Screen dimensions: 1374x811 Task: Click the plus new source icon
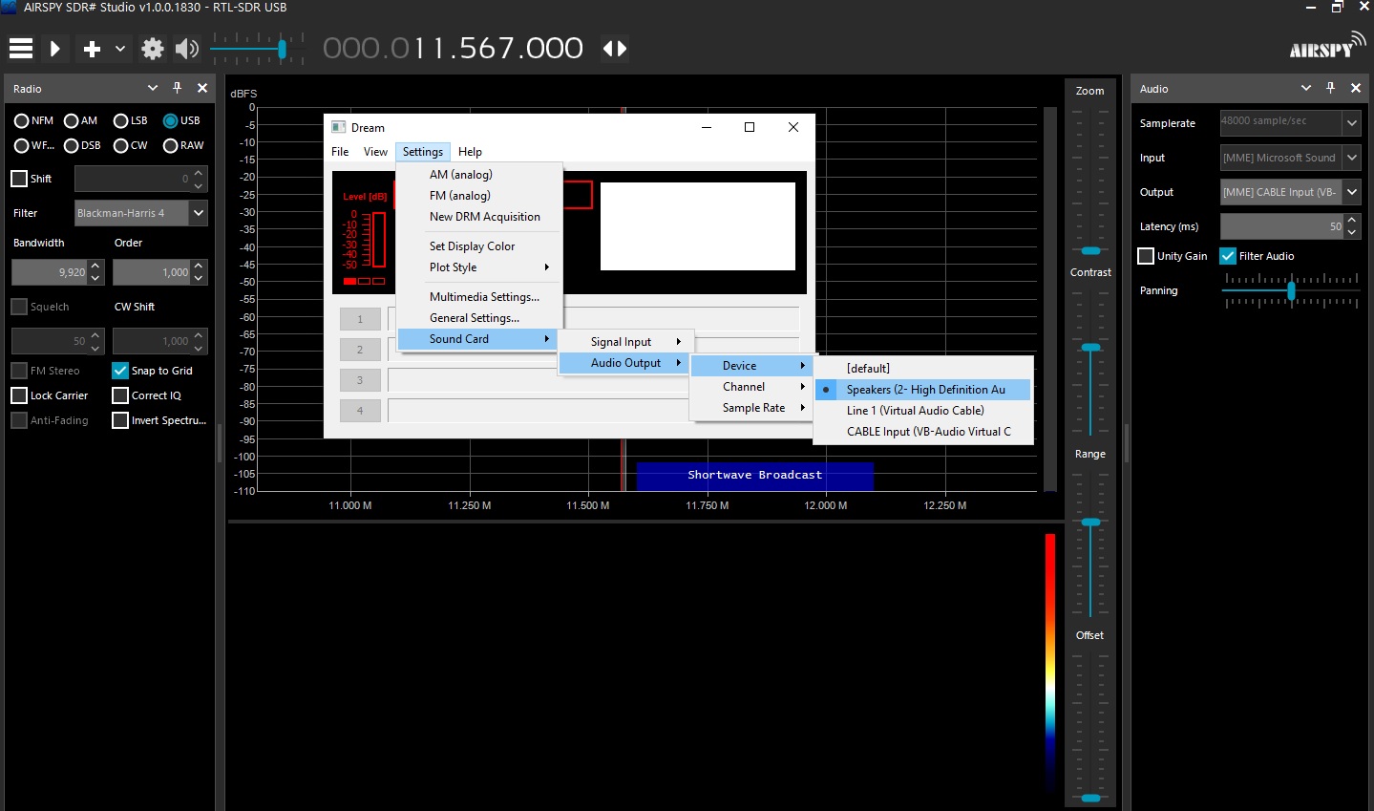coord(92,49)
